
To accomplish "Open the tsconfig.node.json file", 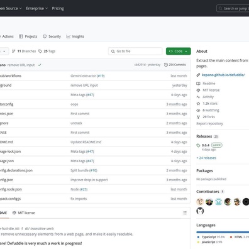I will (x=11, y=189).
